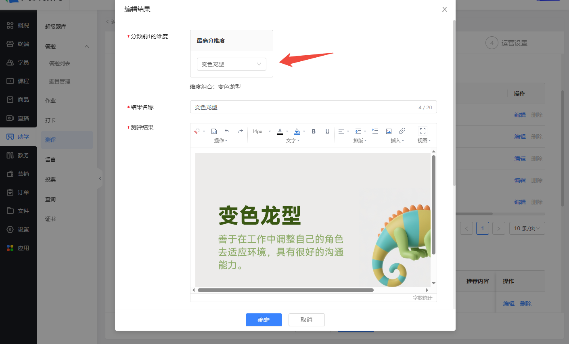Click the eraser clear-format icon

[197, 131]
